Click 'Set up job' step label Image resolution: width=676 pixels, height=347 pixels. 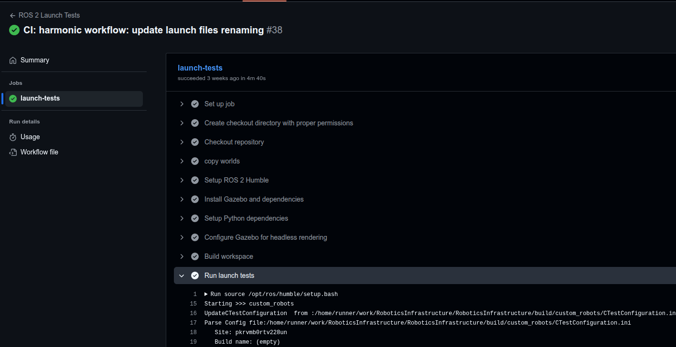pos(219,104)
